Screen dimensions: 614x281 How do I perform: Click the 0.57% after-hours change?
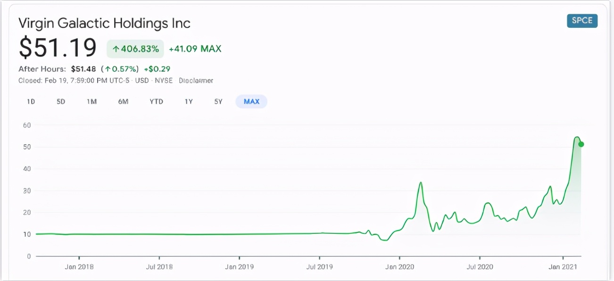[x=119, y=69]
